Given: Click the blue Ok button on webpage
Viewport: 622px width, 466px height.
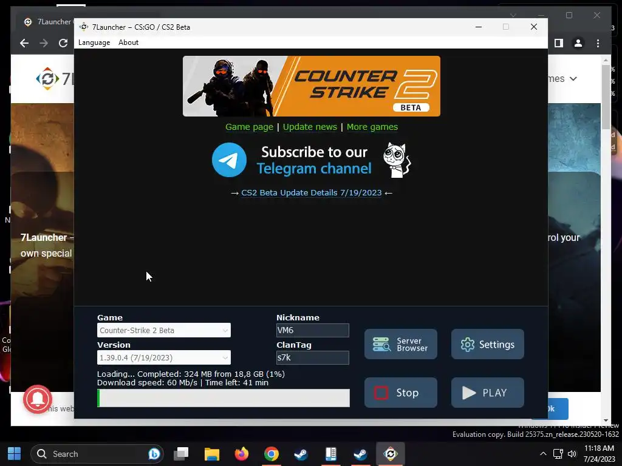Looking at the screenshot, I should (558, 408).
